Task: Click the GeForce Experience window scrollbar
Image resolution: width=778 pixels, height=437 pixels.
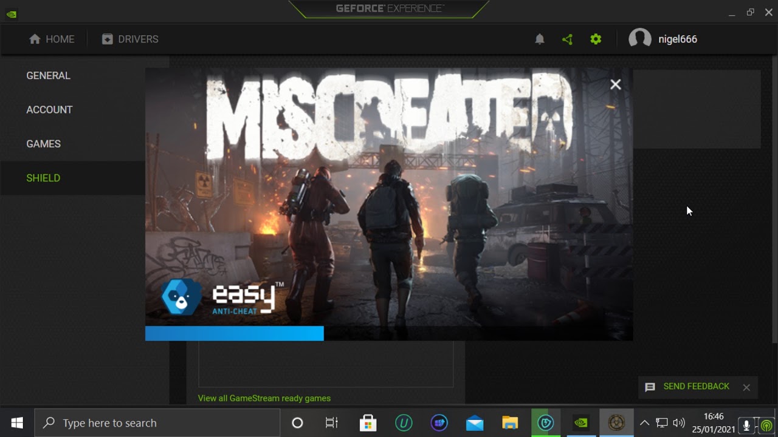Action: 774,200
